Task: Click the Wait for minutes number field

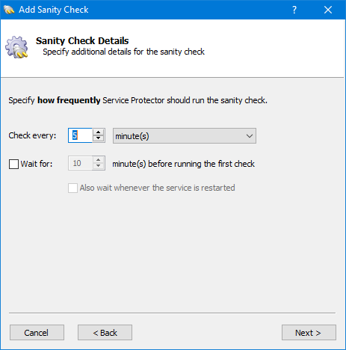Action: point(80,163)
